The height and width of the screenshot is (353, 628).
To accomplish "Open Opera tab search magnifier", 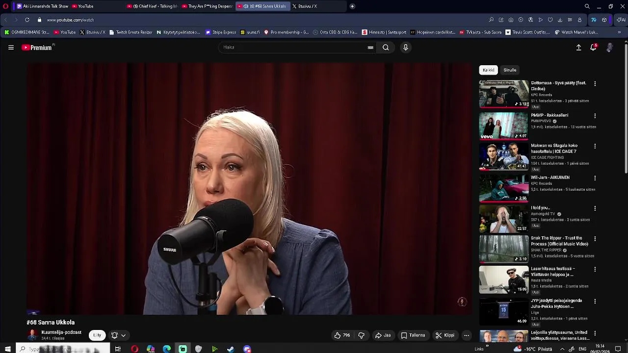I will (x=587, y=6).
